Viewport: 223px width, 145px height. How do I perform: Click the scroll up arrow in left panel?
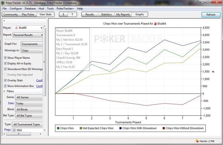click(45, 26)
